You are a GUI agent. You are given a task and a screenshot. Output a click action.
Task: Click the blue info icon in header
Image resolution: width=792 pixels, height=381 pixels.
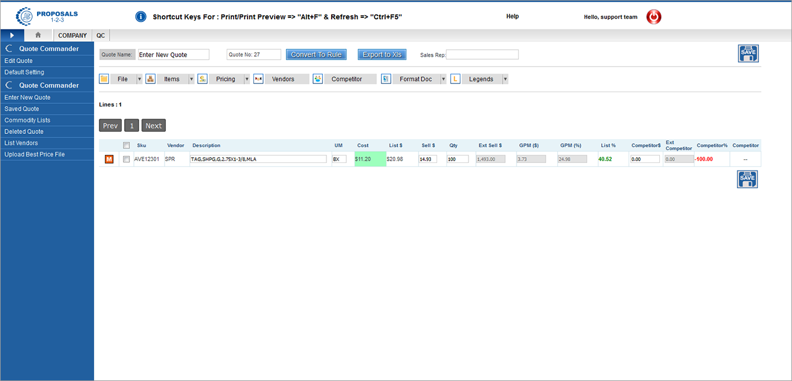click(140, 17)
